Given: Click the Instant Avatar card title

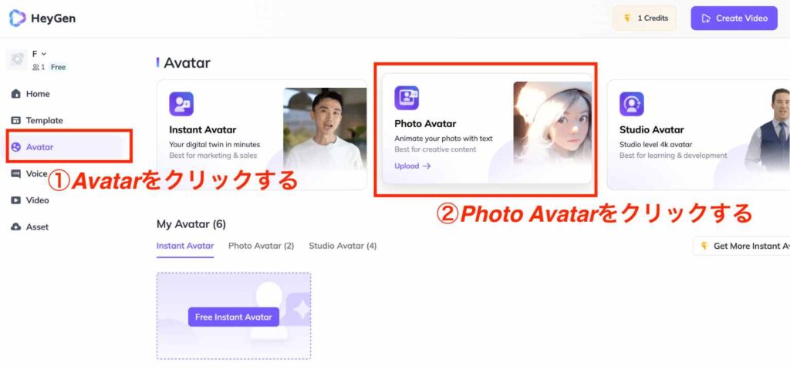Looking at the screenshot, I should point(203,130).
